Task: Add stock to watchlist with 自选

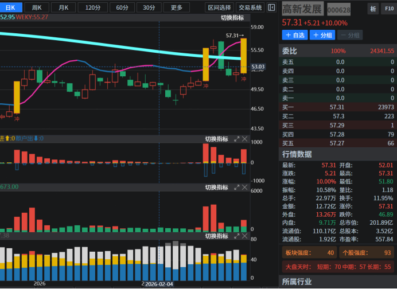Action: coord(295,36)
